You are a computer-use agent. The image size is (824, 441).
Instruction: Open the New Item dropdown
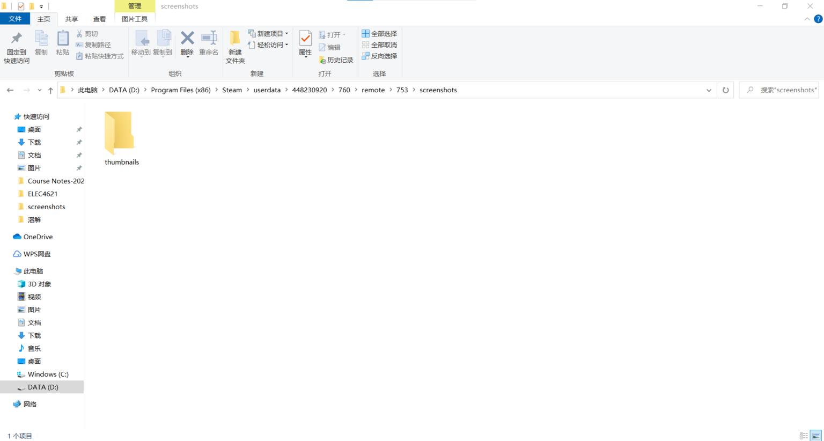pyautogui.click(x=268, y=33)
